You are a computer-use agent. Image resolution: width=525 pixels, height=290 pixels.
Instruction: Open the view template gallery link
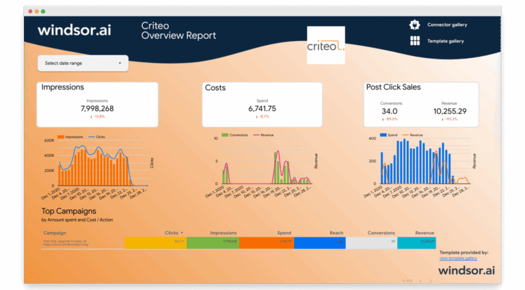[458, 258]
